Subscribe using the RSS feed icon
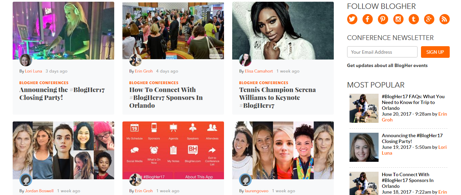Screen dimensions: 461x195 [445, 19]
